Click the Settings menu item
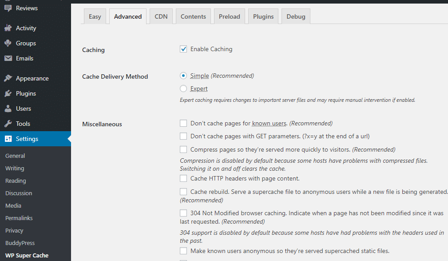 point(36,139)
